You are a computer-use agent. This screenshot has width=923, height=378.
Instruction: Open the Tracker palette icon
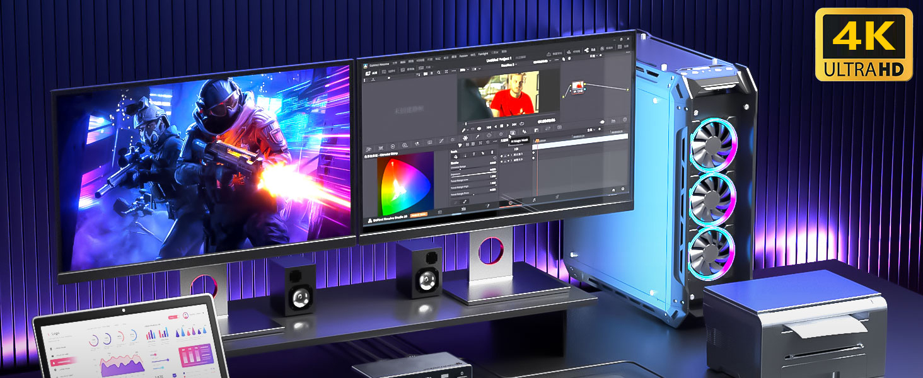[501, 134]
